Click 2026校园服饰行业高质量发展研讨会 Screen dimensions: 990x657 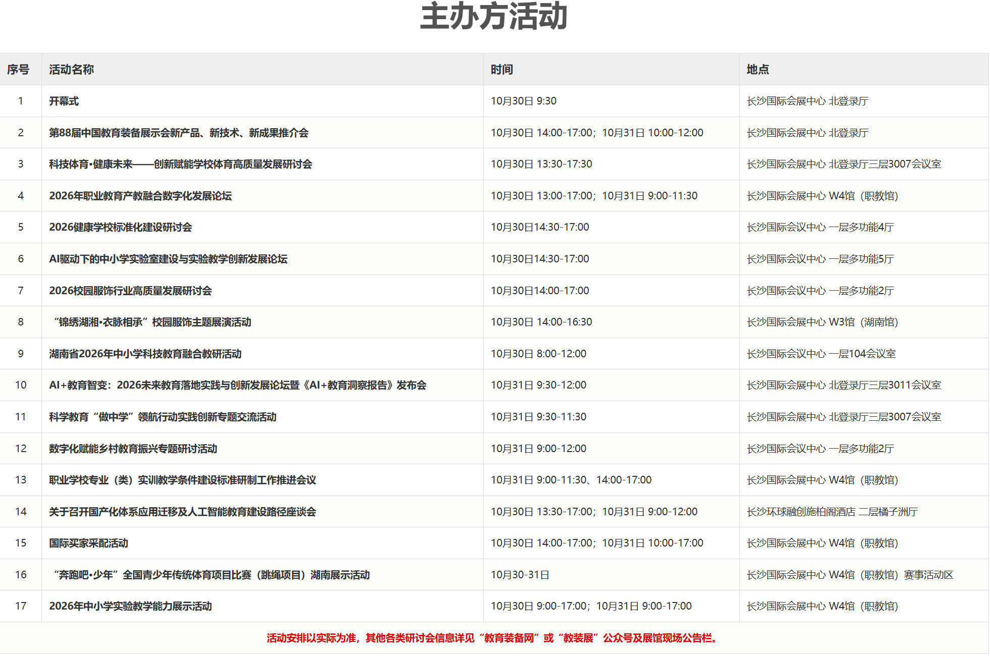130,291
